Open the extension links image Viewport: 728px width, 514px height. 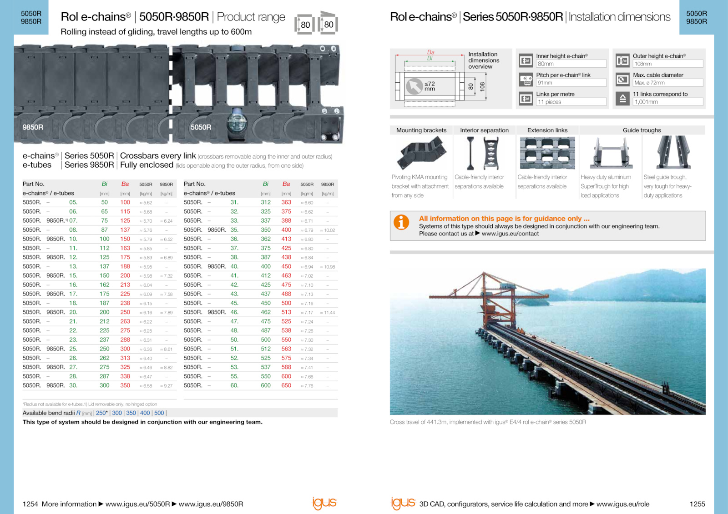547,153
